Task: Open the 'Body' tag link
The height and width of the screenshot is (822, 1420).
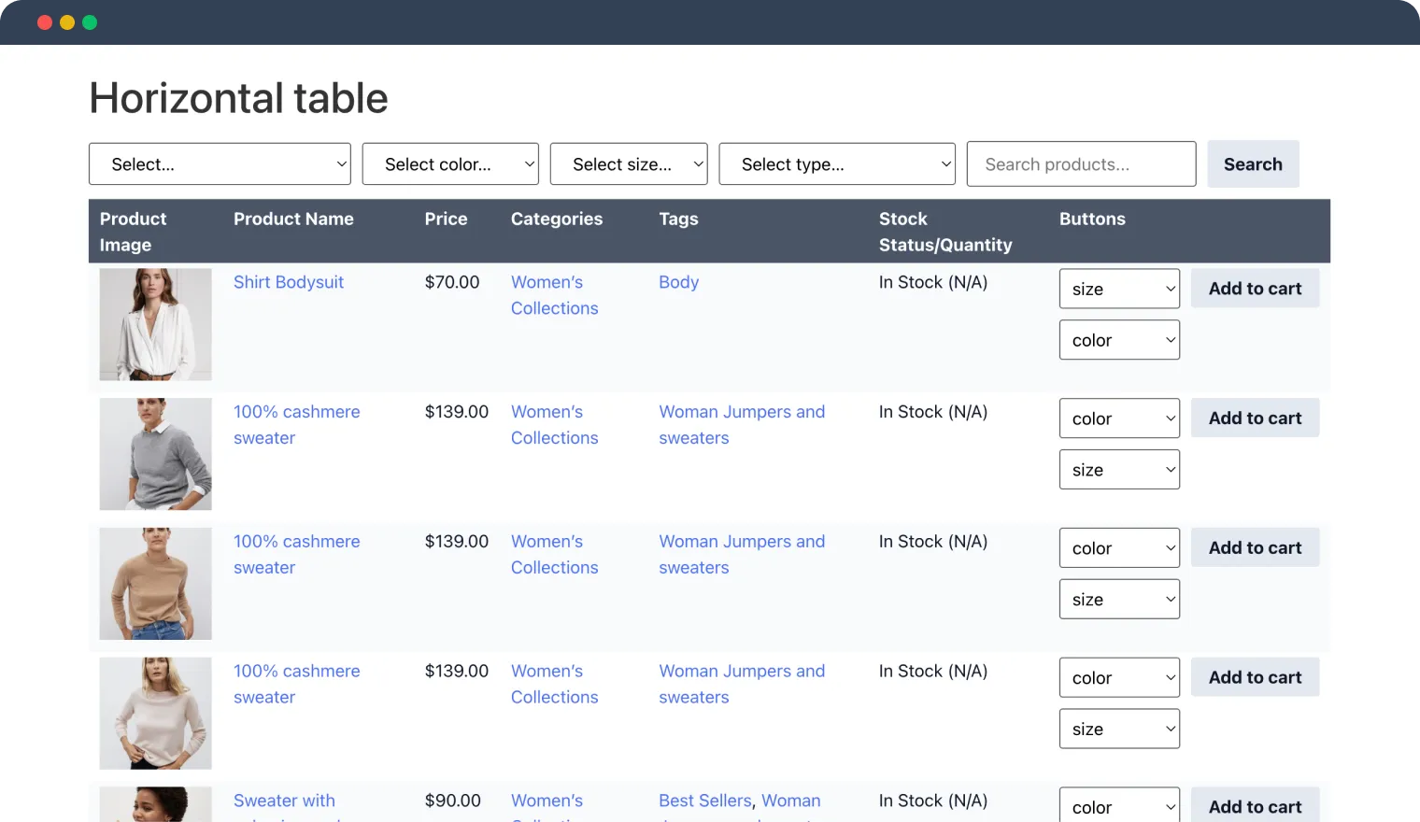Action: click(679, 282)
